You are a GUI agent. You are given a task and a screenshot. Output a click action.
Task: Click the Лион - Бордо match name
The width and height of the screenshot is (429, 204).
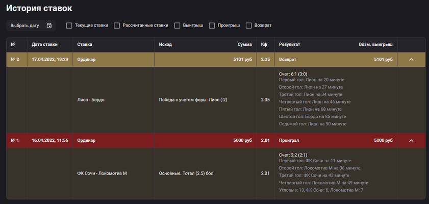[x=91, y=100]
